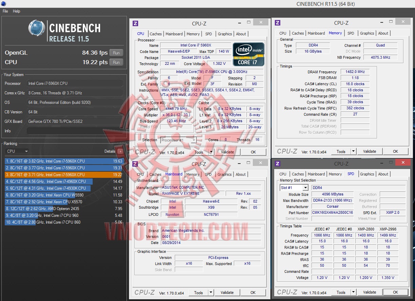
Task: Click the Intel Core i7 processor logo
Action: [248, 54]
